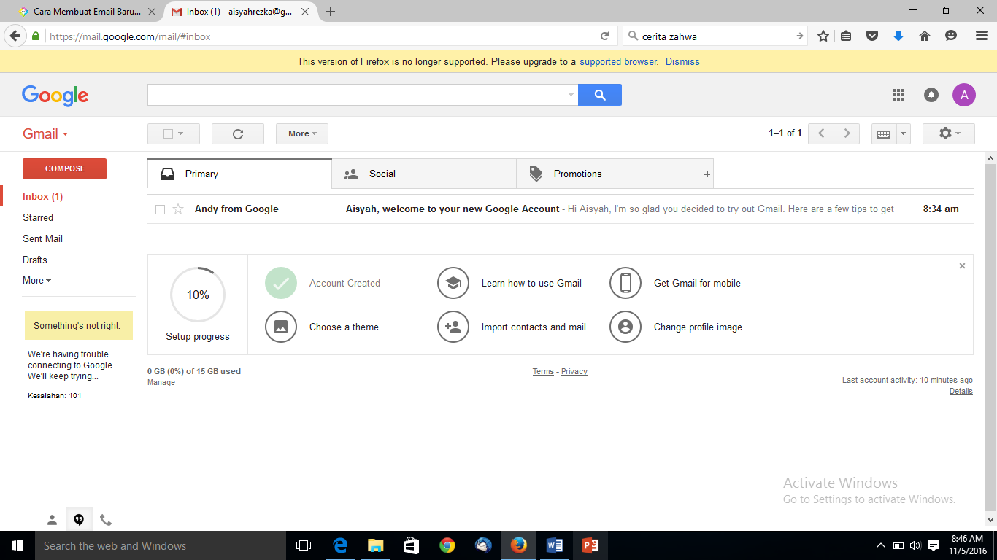Screen dimensions: 997x560
Task: Switch to the Promotions tab
Action: [x=609, y=174]
